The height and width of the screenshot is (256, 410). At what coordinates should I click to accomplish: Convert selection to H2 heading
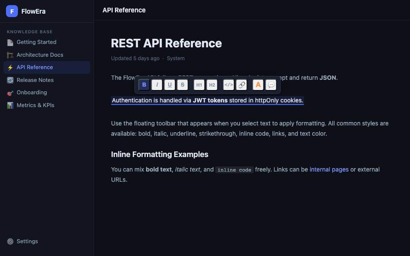[212, 85]
